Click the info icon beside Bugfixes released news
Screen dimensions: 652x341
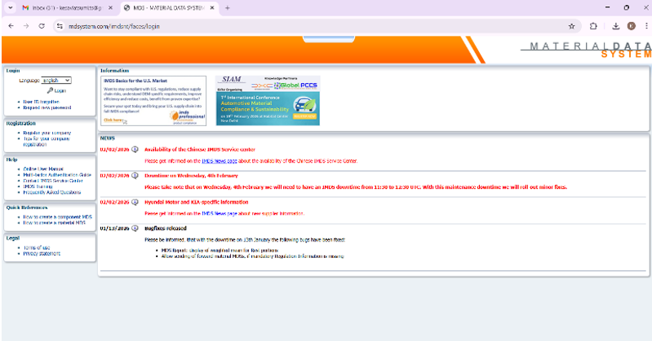(135, 228)
